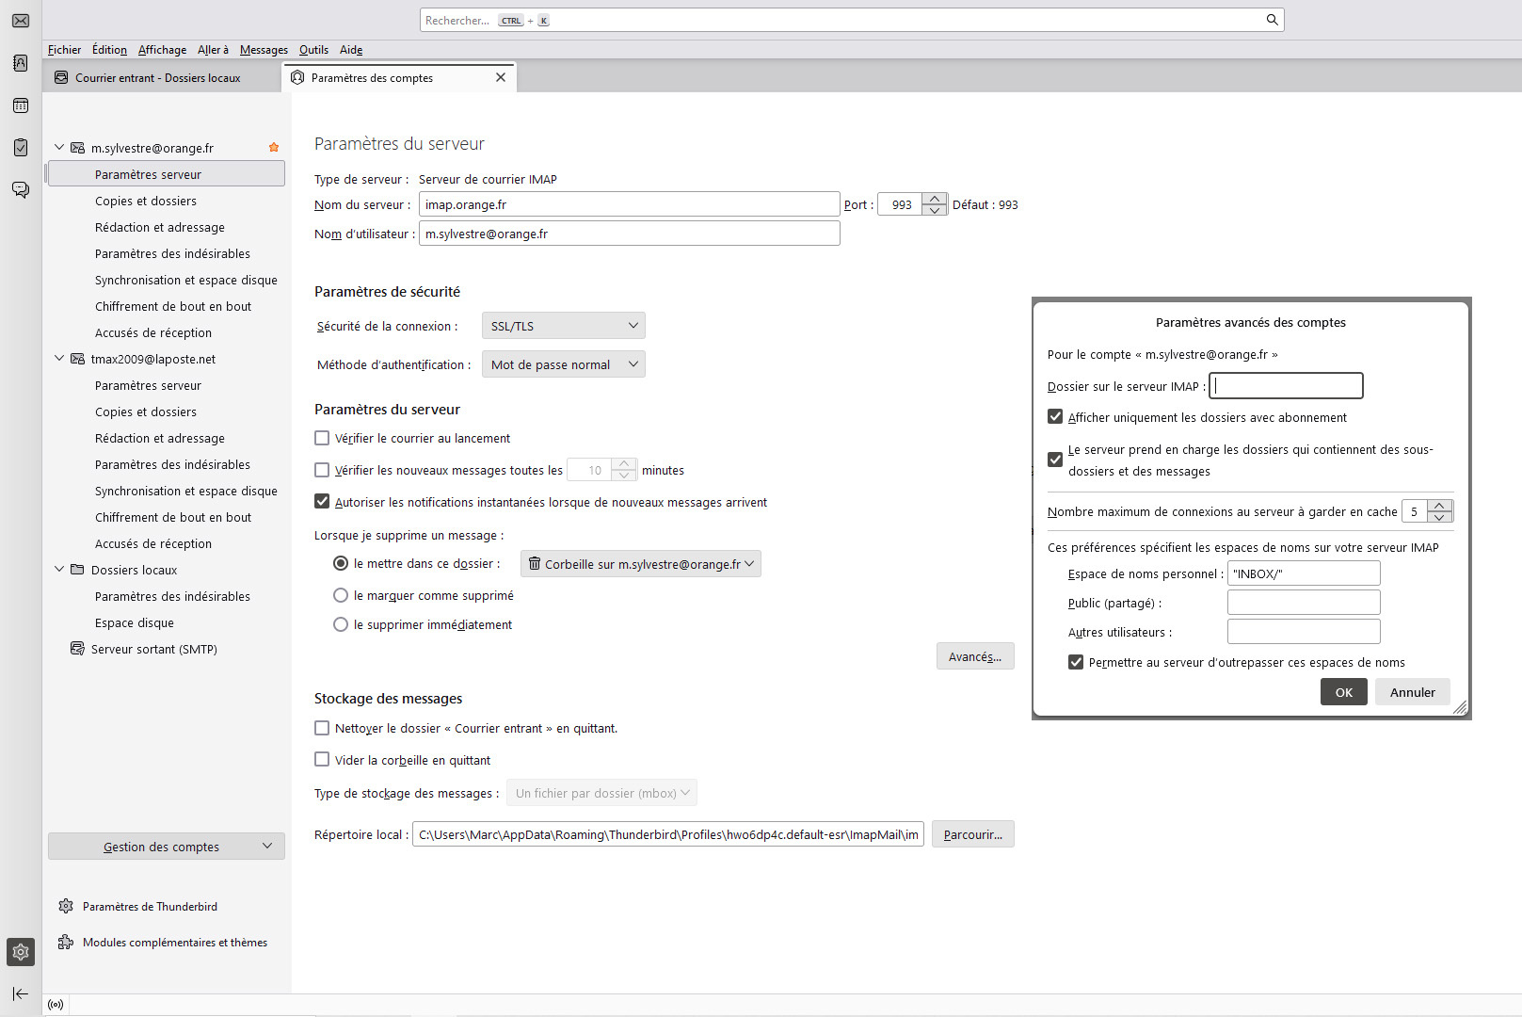Click the default account star icon
This screenshot has width=1522, height=1017.
click(x=274, y=148)
